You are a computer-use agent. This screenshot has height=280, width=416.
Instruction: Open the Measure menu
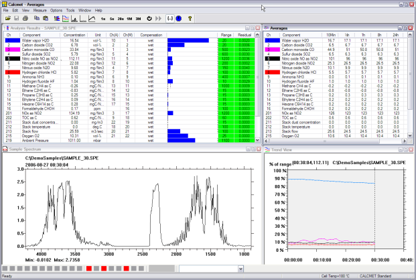(x=40, y=10)
